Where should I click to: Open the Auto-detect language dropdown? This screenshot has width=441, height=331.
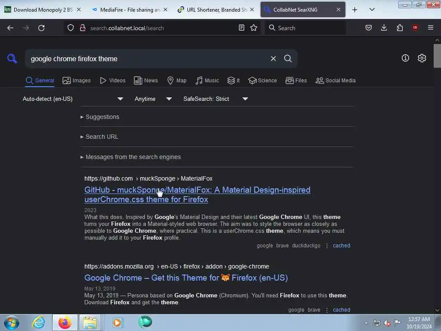pos(73,99)
